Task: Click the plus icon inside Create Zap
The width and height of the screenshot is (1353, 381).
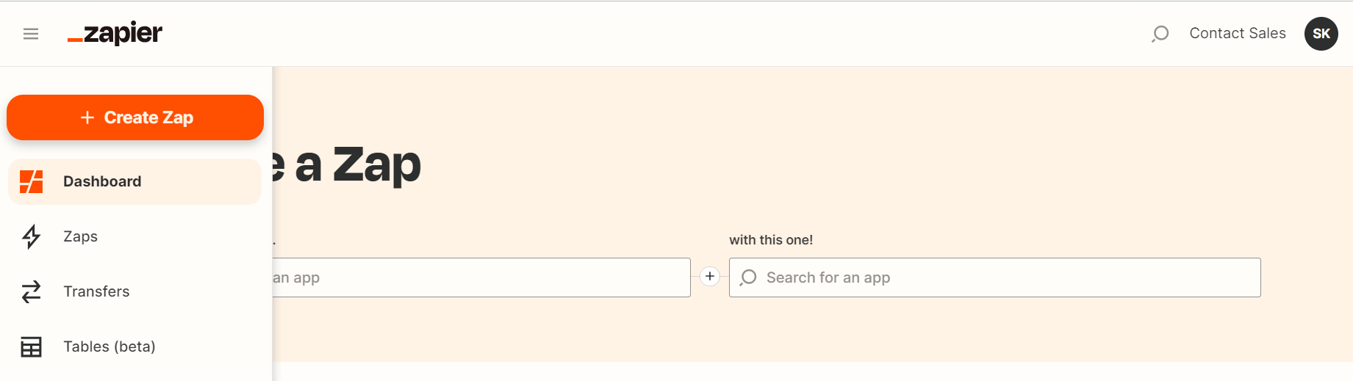Action: point(87,117)
